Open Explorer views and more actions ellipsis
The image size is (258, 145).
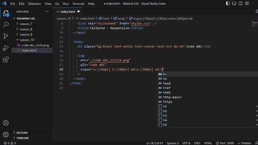coord(47,12)
